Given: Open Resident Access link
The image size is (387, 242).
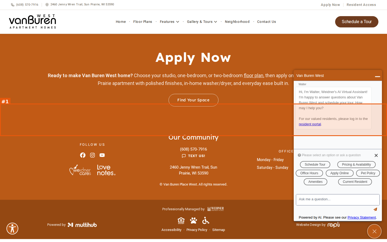Looking at the screenshot, I should (361, 5).
